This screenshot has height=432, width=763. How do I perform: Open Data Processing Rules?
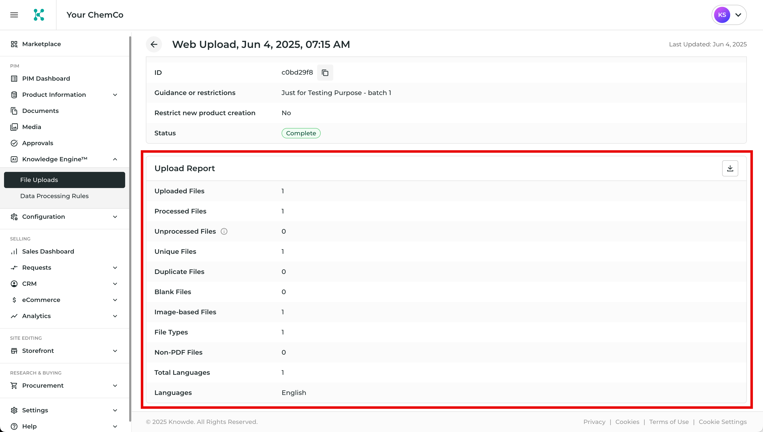pyautogui.click(x=64, y=196)
